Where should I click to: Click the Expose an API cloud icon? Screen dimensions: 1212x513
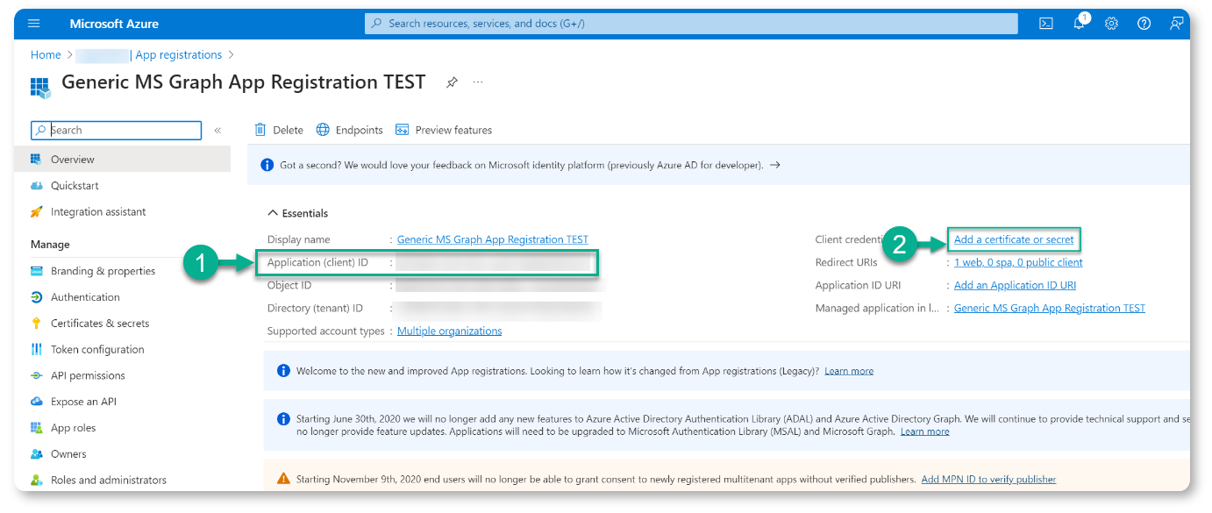[36, 402]
